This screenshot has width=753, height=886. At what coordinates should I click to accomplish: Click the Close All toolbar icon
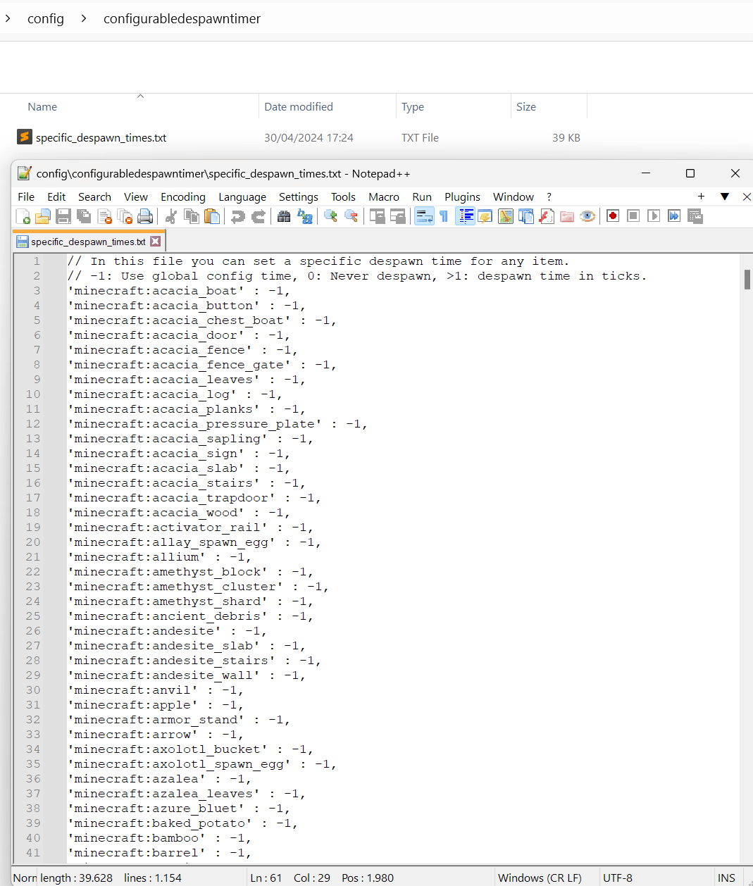point(125,216)
